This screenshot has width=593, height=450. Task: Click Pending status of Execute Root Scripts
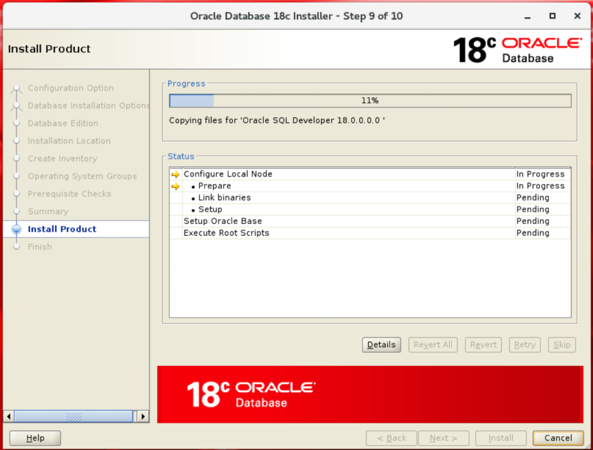click(533, 233)
